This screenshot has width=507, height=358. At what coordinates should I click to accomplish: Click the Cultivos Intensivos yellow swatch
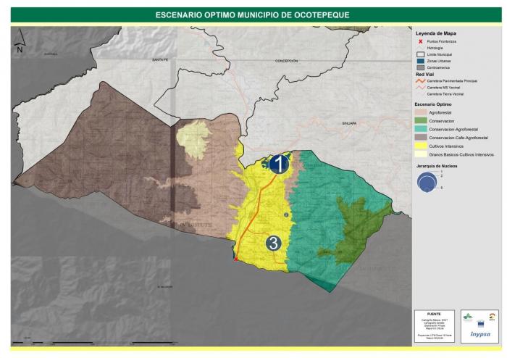[420, 146]
